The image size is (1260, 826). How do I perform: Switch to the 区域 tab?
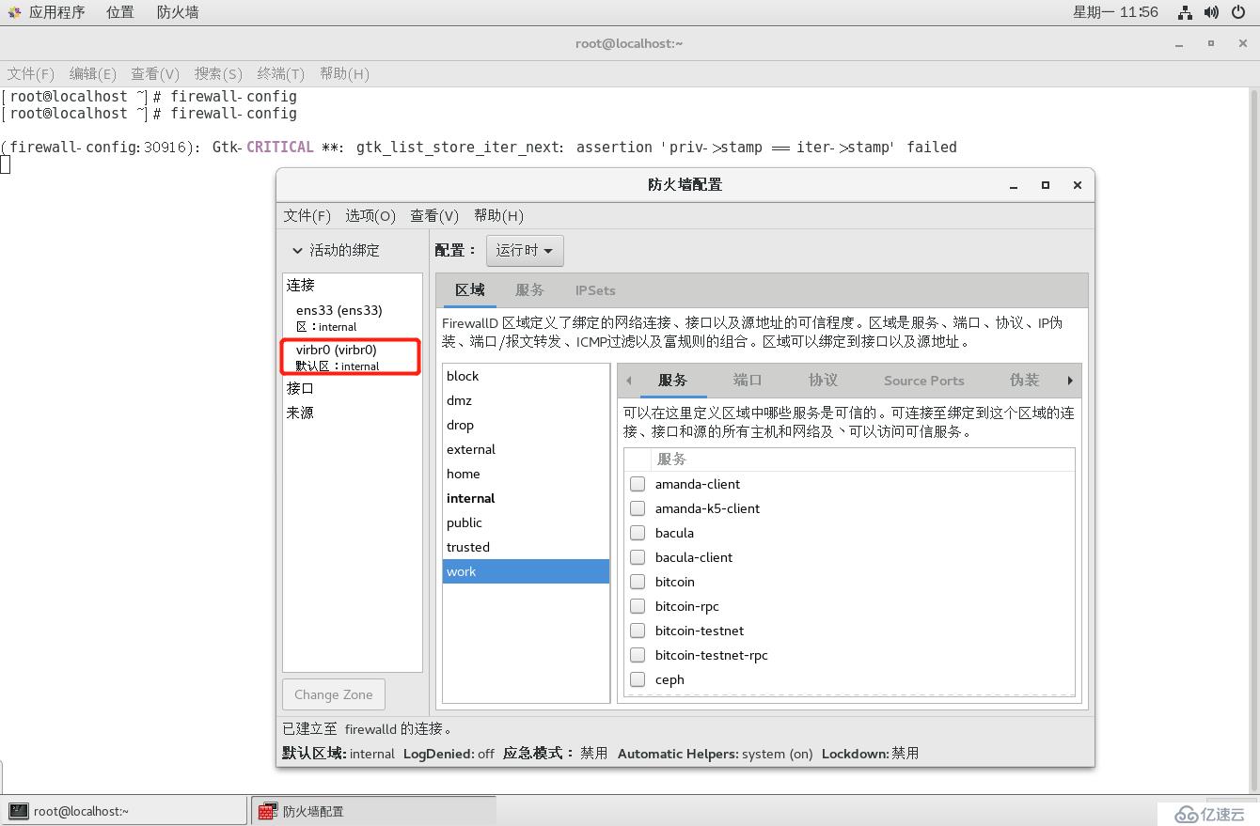470,290
